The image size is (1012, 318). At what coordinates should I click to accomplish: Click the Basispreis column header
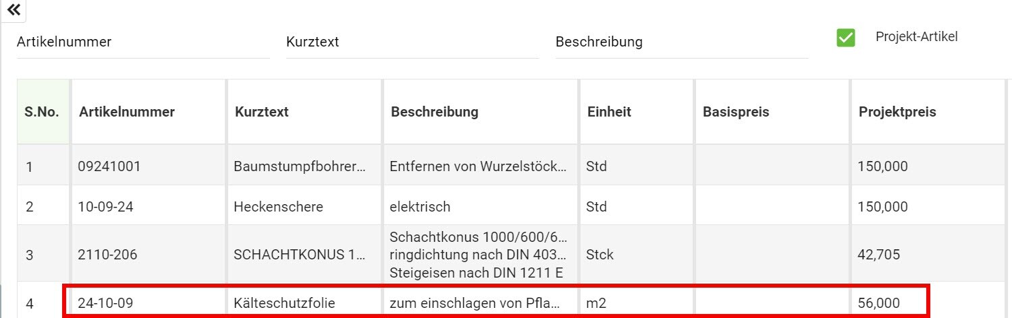click(x=736, y=112)
